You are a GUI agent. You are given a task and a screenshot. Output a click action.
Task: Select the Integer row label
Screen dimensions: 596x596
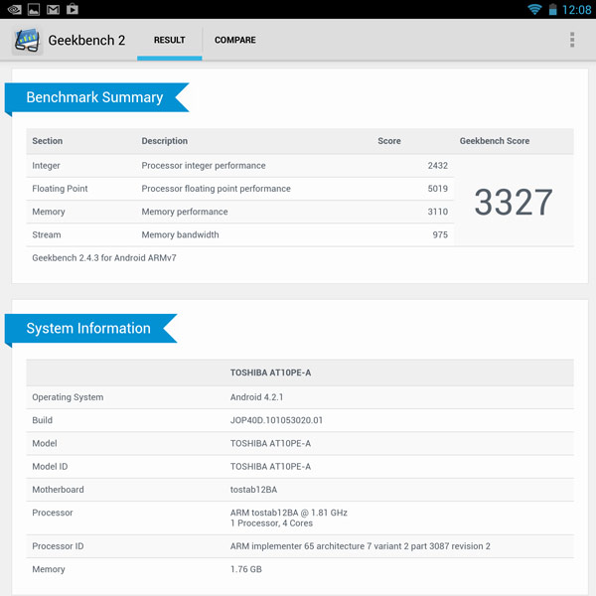(46, 166)
